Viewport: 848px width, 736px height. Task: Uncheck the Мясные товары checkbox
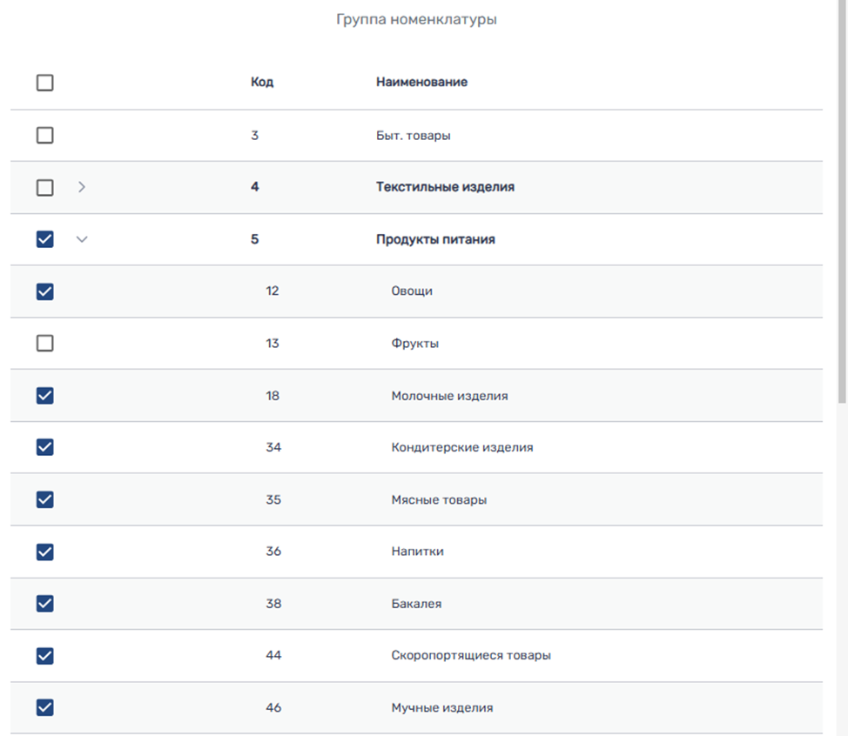(45, 499)
